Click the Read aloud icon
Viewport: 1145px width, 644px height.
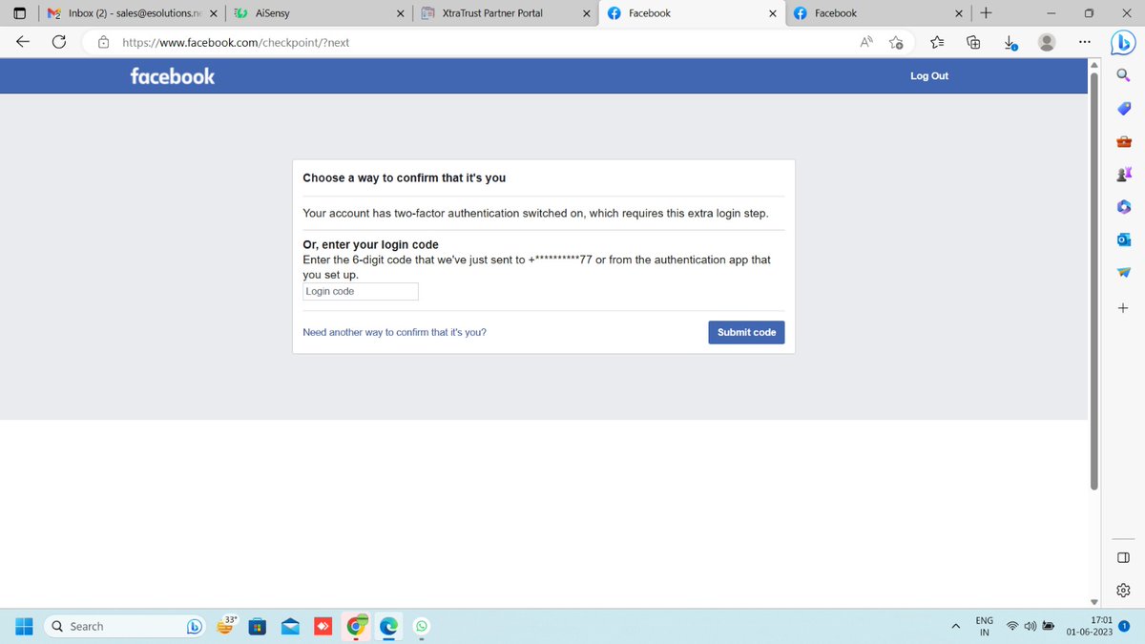[x=866, y=42]
